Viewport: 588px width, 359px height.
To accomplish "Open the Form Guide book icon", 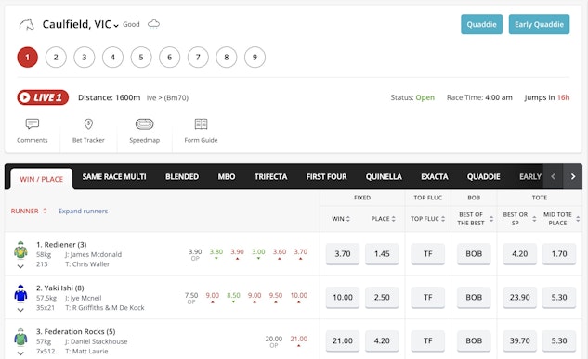I will (201, 124).
